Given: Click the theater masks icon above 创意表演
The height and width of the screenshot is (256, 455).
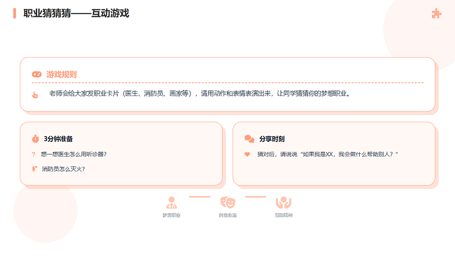Looking at the screenshot, I should pos(228,203).
